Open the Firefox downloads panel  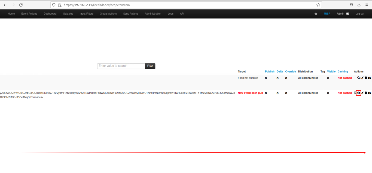(x=359, y=5)
